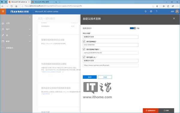This screenshot has width=180, height=113.
Task: Click the site info icon beside the URL
Action: point(22,6)
